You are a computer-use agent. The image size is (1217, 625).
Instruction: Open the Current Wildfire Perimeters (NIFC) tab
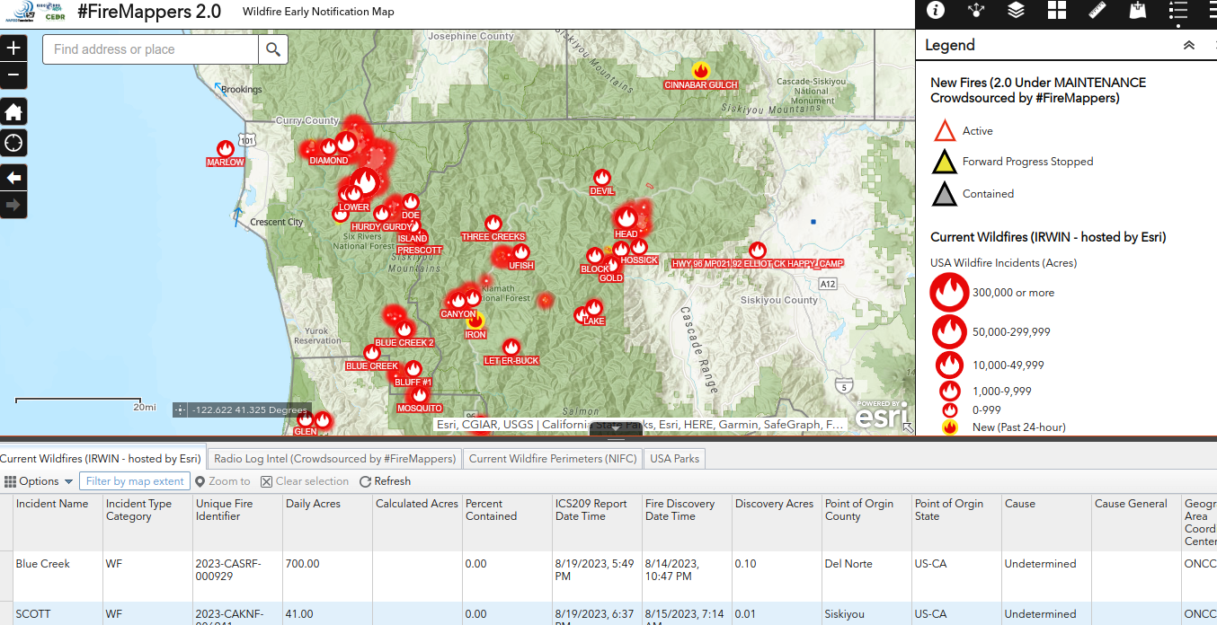tap(553, 458)
